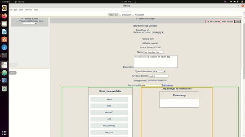Open Ubuntu Software from the dock
Screen dimensions: 245x137
[x=4, y=40]
